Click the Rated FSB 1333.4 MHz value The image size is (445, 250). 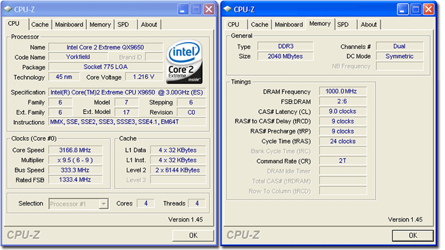click(75, 180)
